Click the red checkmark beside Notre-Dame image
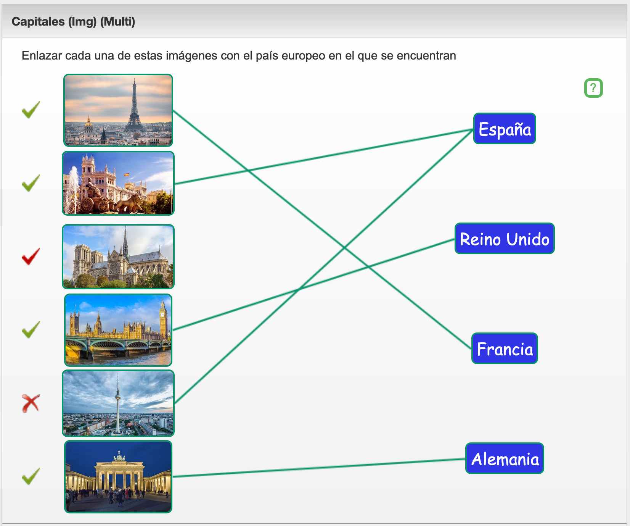Screen dimensions: 630x526 31,256
